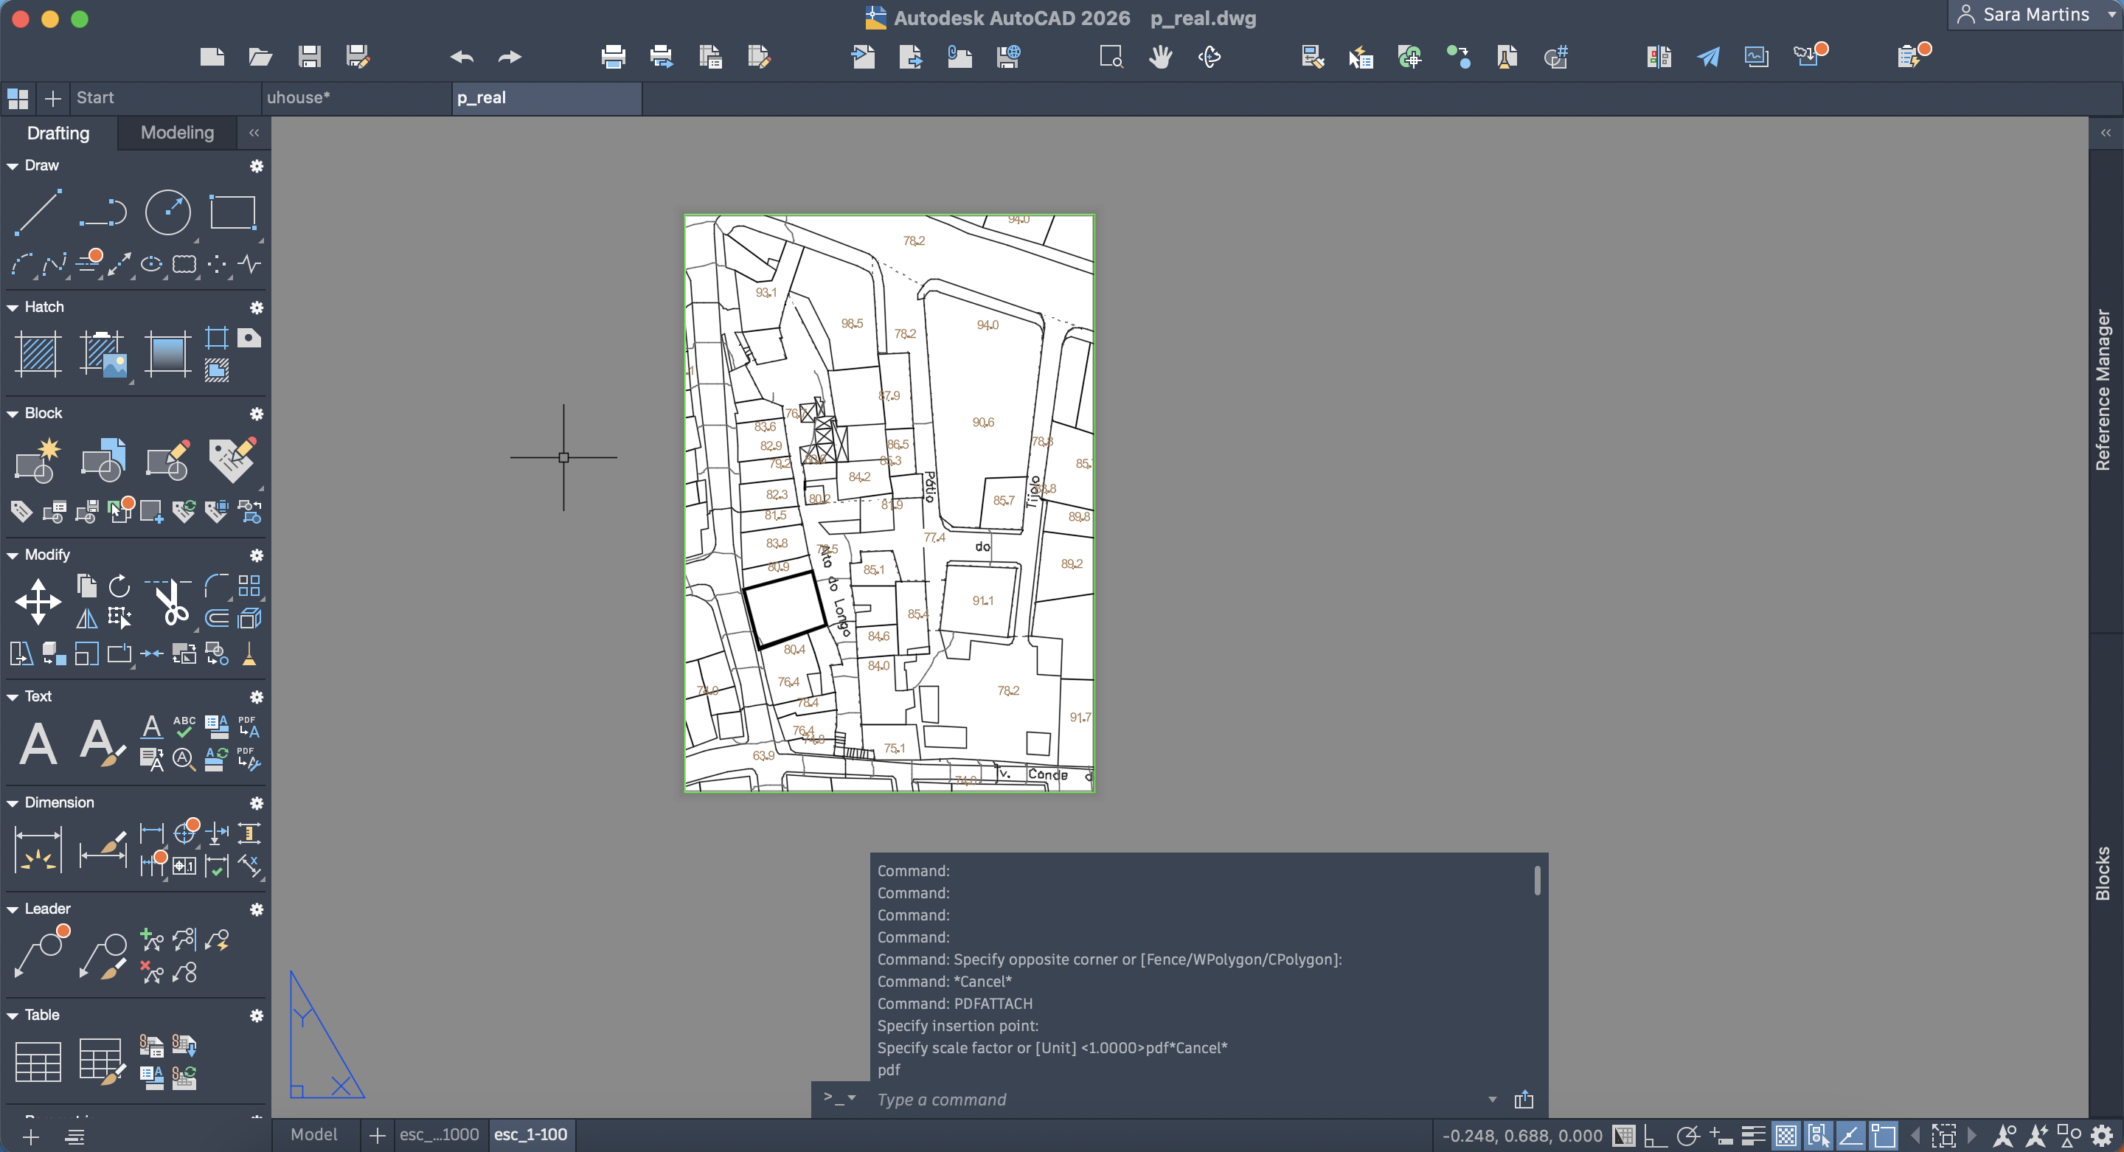Collapse the Draw panel section
The width and height of the screenshot is (2124, 1152).
pyautogui.click(x=13, y=166)
